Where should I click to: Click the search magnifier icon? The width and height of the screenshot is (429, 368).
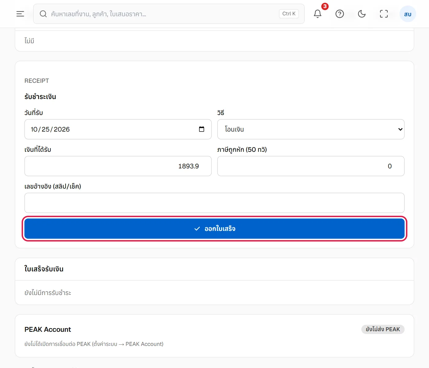tap(43, 14)
